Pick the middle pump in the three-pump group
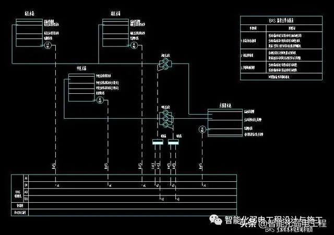334x235 pixels. tap(165, 118)
